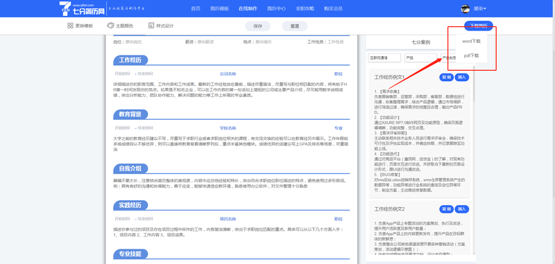Click the 公司名称 field in 工作经历

point(228,74)
